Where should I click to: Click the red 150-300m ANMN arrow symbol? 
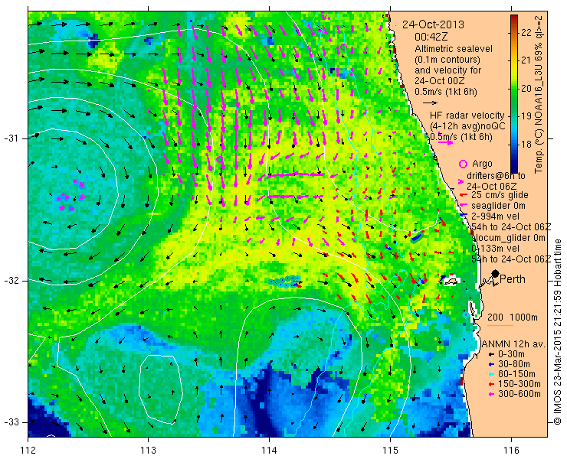click(x=491, y=384)
